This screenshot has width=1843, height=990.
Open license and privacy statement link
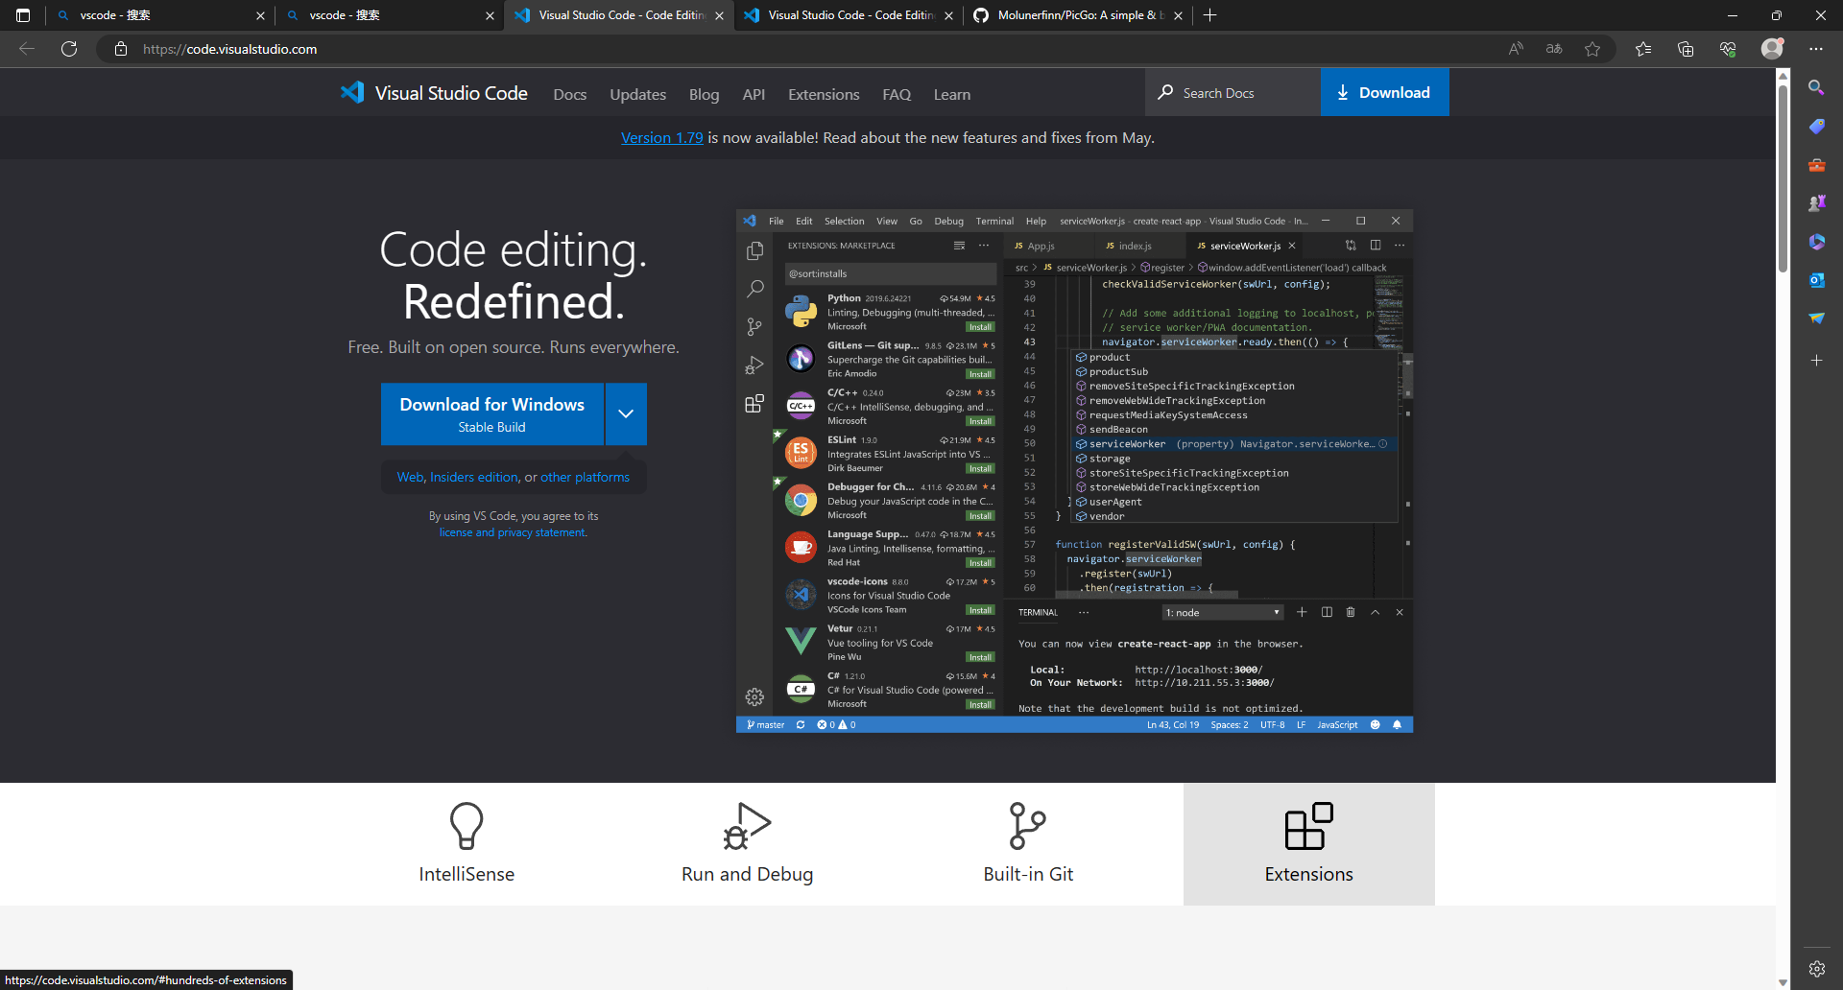click(x=513, y=532)
